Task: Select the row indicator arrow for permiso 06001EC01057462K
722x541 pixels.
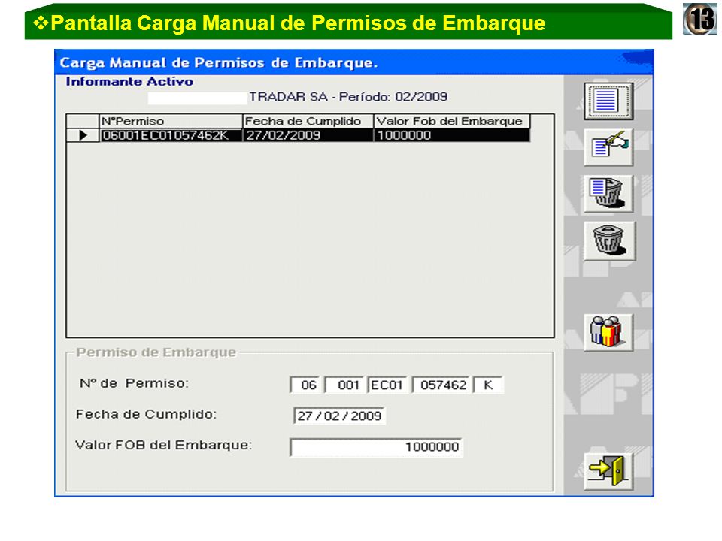Action: [x=83, y=135]
